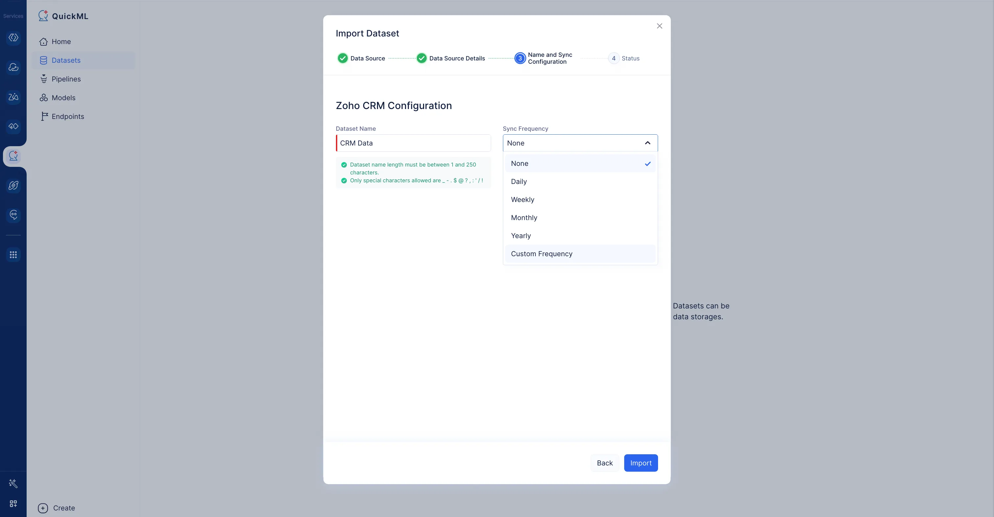Screen dimensions: 994x517
Task: Click the Import button
Action: [x=641, y=463]
